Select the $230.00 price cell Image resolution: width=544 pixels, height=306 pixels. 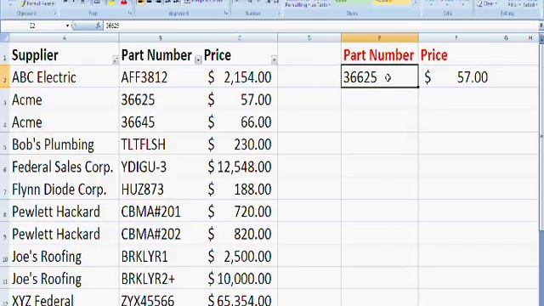240,144
